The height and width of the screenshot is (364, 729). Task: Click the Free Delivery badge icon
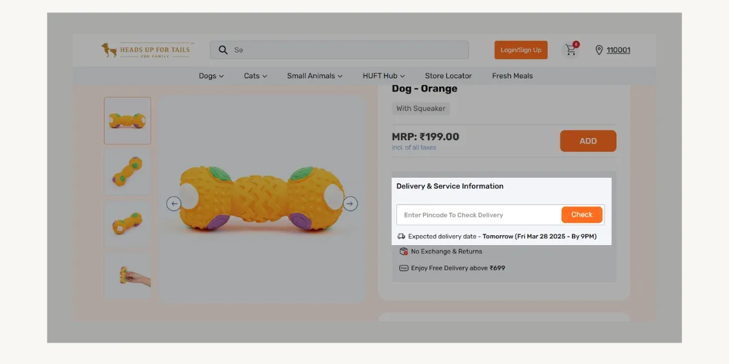tap(403, 268)
